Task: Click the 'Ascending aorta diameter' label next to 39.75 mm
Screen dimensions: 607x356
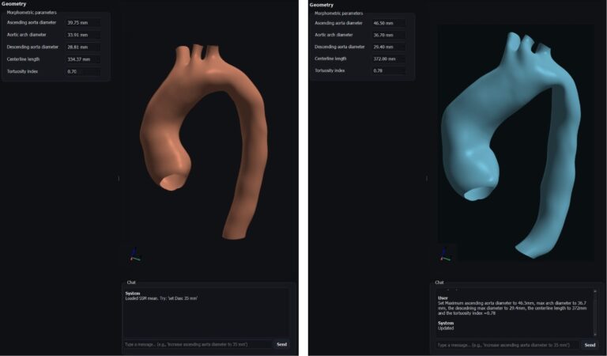Action: click(32, 22)
